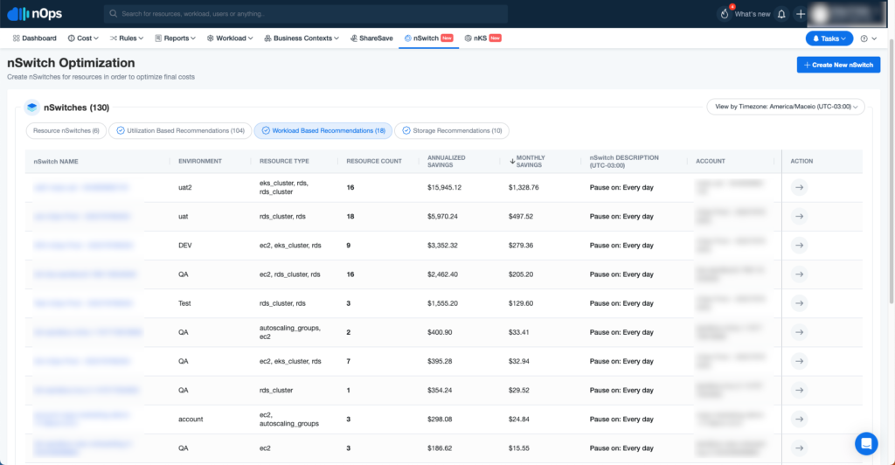The width and height of the screenshot is (895, 465).
Task: Select Workload Based Recommendations (18) tab
Action: [x=323, y=130]
